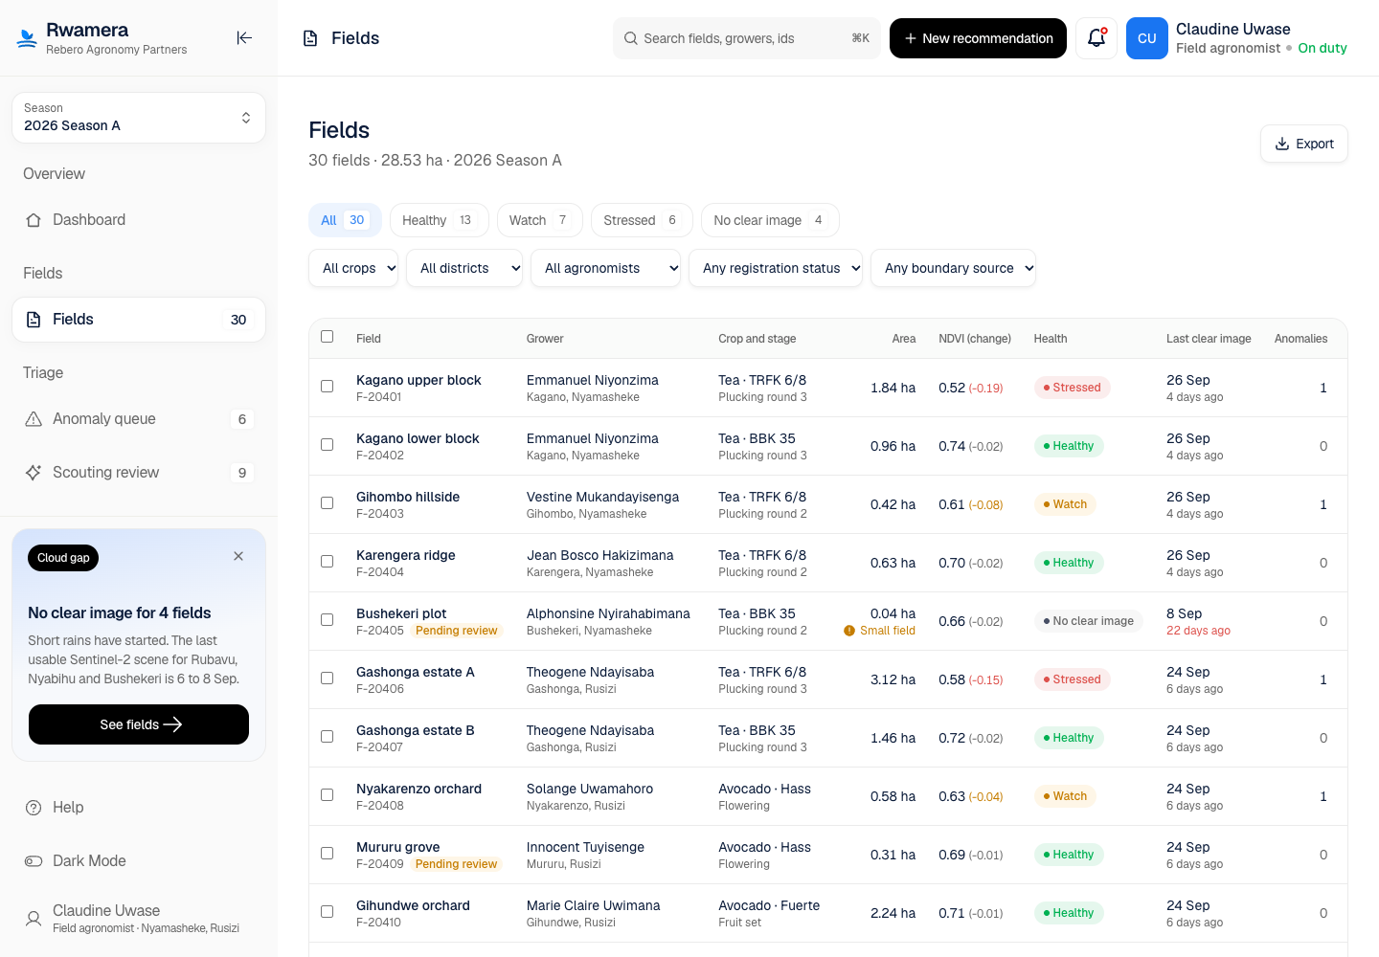Expand Any registration status filter
The width and height of the screenshot is (1379, 957).
(776, 268)
